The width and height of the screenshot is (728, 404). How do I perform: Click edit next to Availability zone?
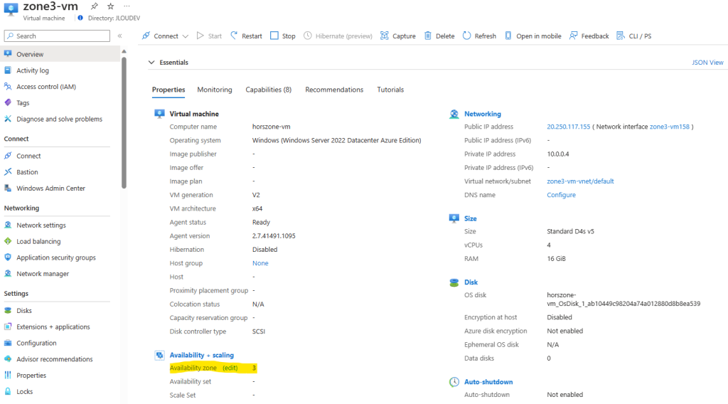230,368
